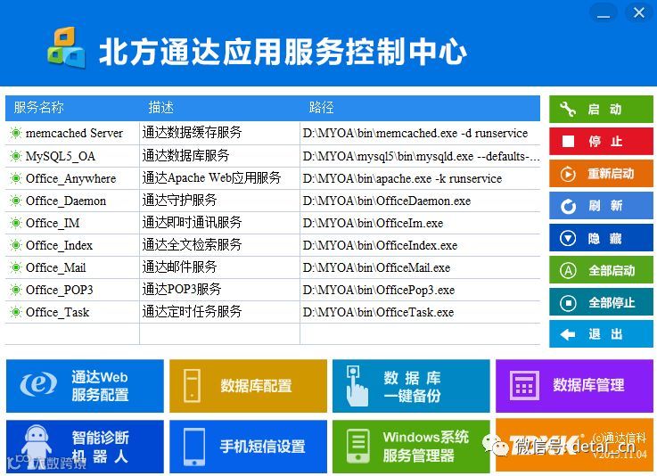Select the Office_Mail service name
This screenshot has height=476, width=657.
click(56, 267)
